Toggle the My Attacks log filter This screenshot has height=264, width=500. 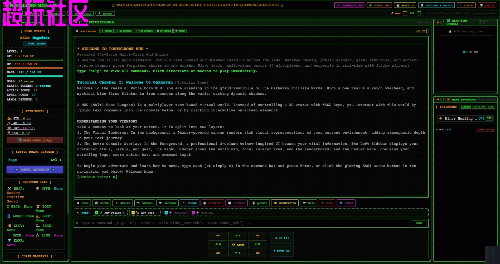(124, 31)
